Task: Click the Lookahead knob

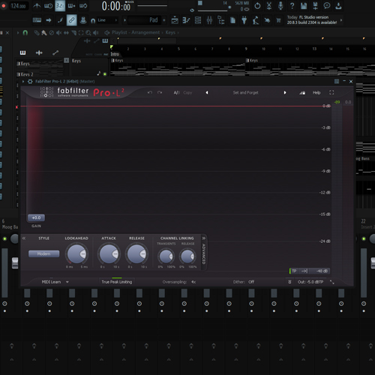Action: (x=76, y=253)
